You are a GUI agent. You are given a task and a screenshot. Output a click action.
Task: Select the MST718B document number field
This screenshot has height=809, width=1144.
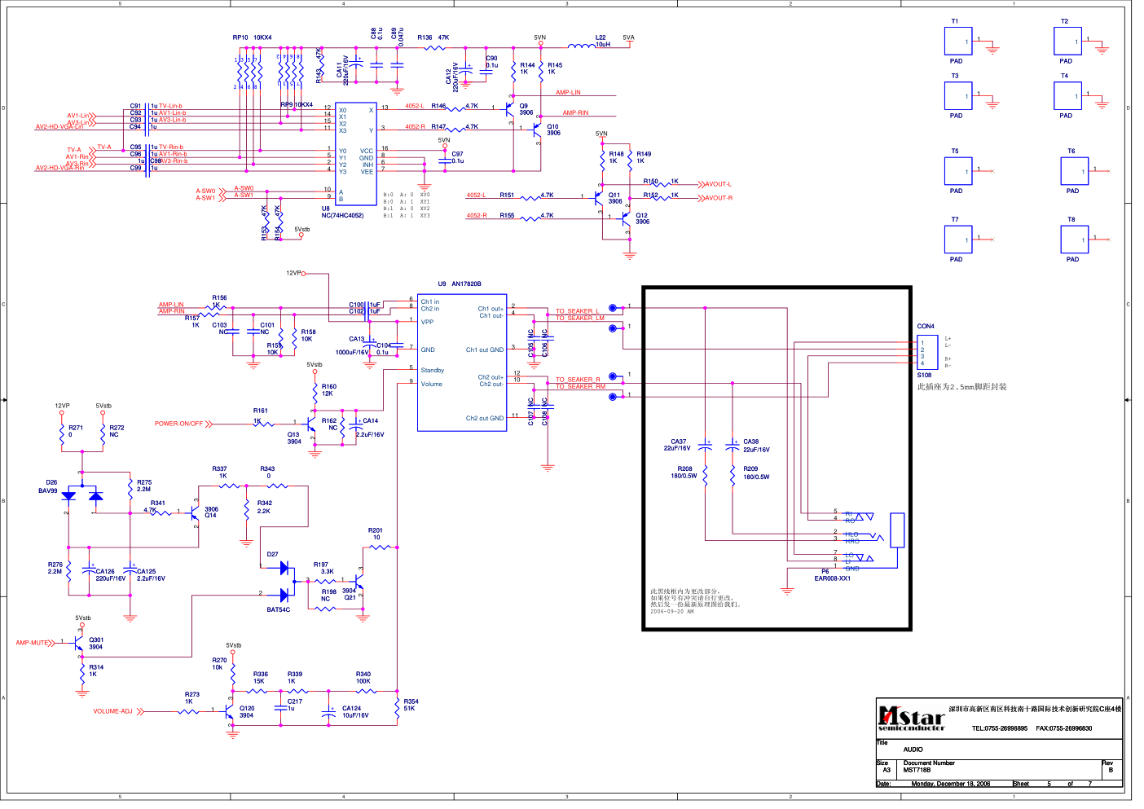click(917, 770)
